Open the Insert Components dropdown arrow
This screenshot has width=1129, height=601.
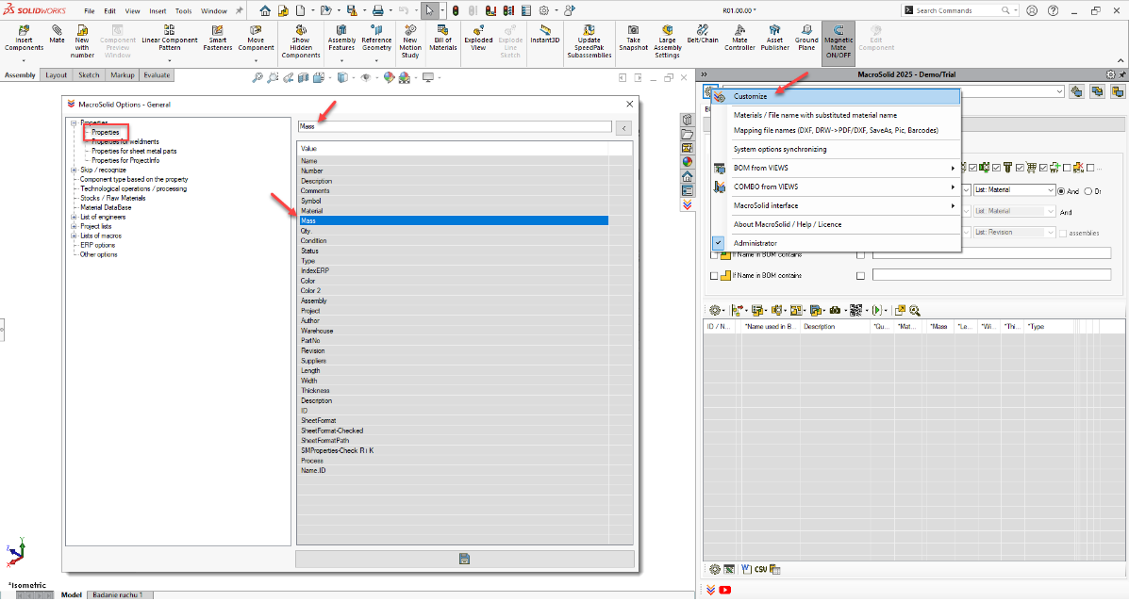24,60
